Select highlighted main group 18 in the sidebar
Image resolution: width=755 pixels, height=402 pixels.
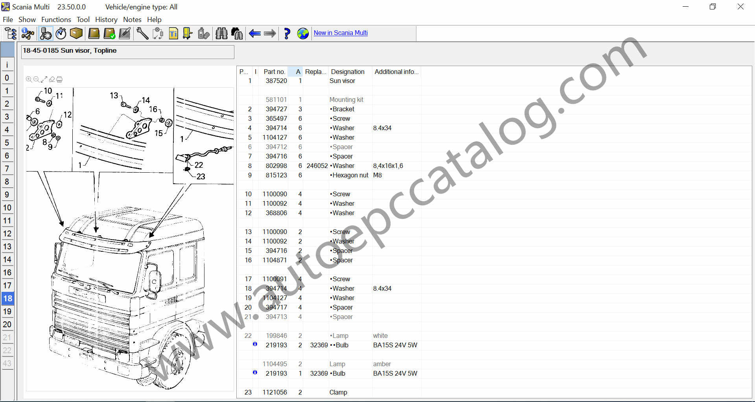pos(7,299)
